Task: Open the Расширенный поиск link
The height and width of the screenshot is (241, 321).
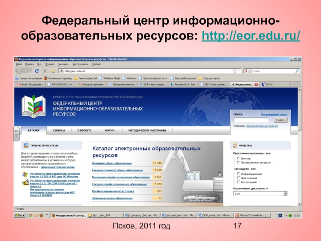Action: pos(274,114)
